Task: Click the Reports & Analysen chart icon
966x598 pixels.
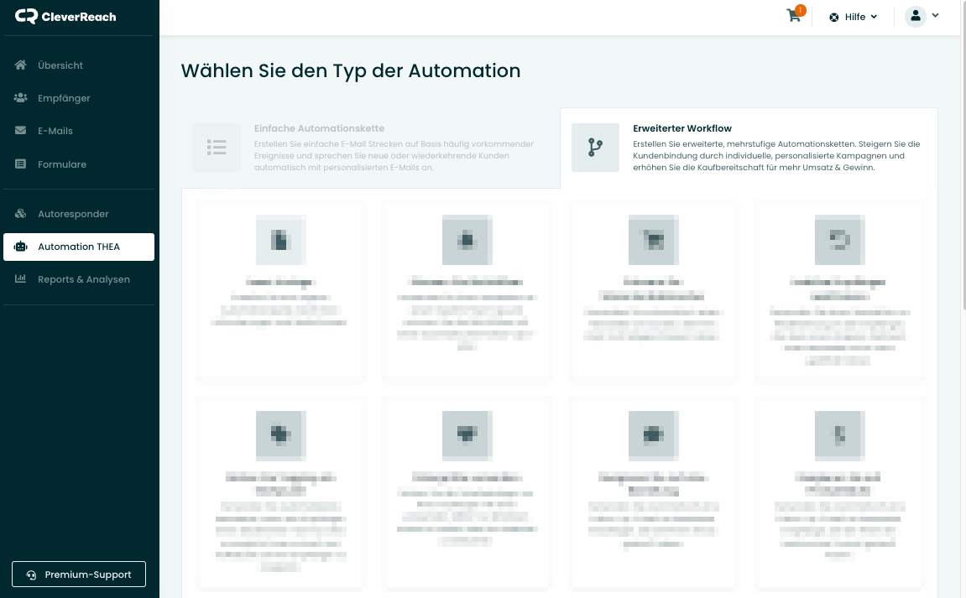Action: [21, 279]
